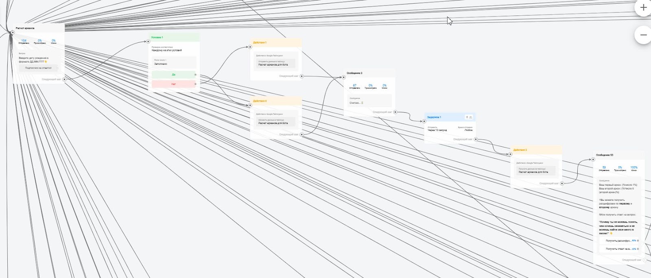Click the input connector of Сообщение 53
This screenshot has height=278, width=651.
593,159
